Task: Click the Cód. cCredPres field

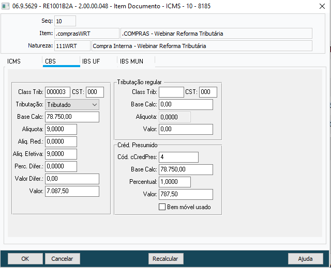Action: coord(178,157)
